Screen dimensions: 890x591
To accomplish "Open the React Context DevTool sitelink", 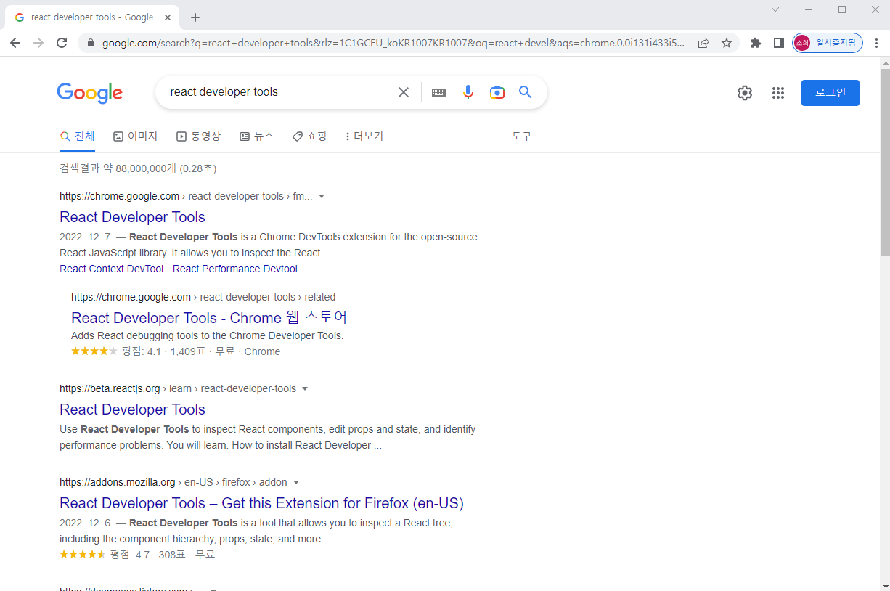I will pyautogui.click(x=112, y=269).
